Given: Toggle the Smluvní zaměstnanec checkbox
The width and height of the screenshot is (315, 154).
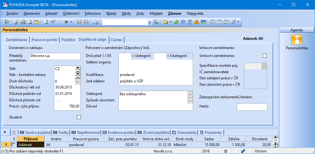Looking at the screenshot, I should 265,56.
